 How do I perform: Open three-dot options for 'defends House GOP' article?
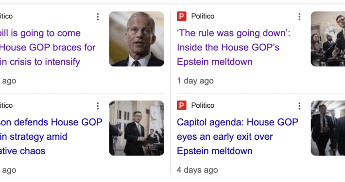[x=98, y=106]
